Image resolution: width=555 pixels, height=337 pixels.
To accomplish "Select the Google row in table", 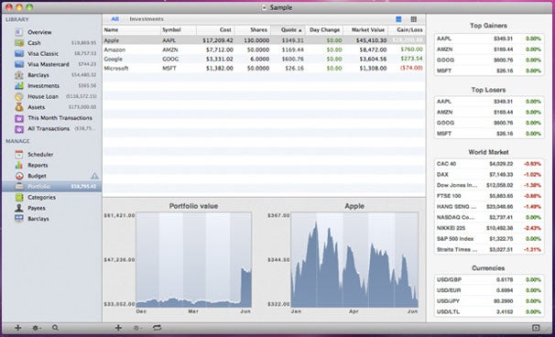I will coord(264,59).
